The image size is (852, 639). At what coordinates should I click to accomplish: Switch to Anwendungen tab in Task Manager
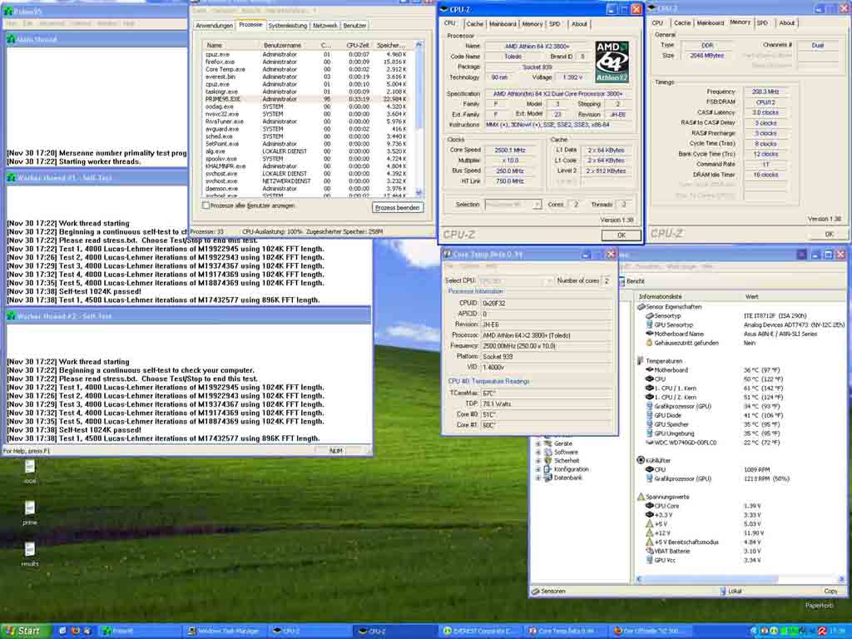pos(214,26)
